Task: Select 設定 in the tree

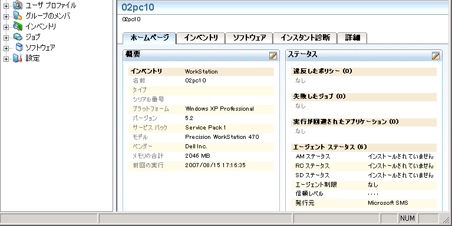Action: 32,58
